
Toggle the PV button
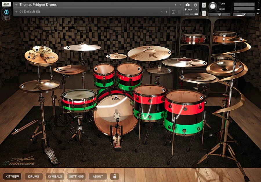(x=258, y=13)
